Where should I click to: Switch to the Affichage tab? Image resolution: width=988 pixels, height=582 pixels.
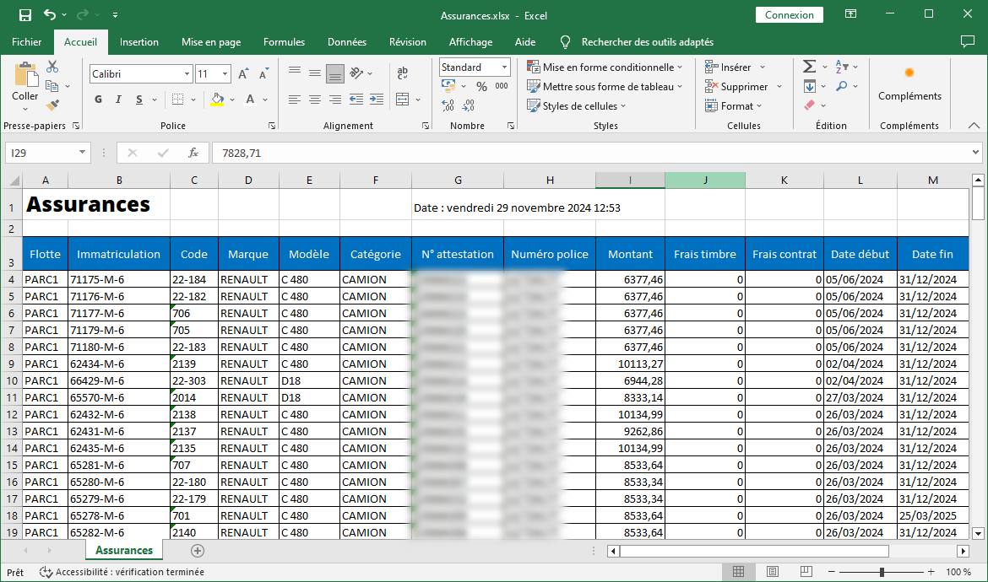[x=470, y=42]
